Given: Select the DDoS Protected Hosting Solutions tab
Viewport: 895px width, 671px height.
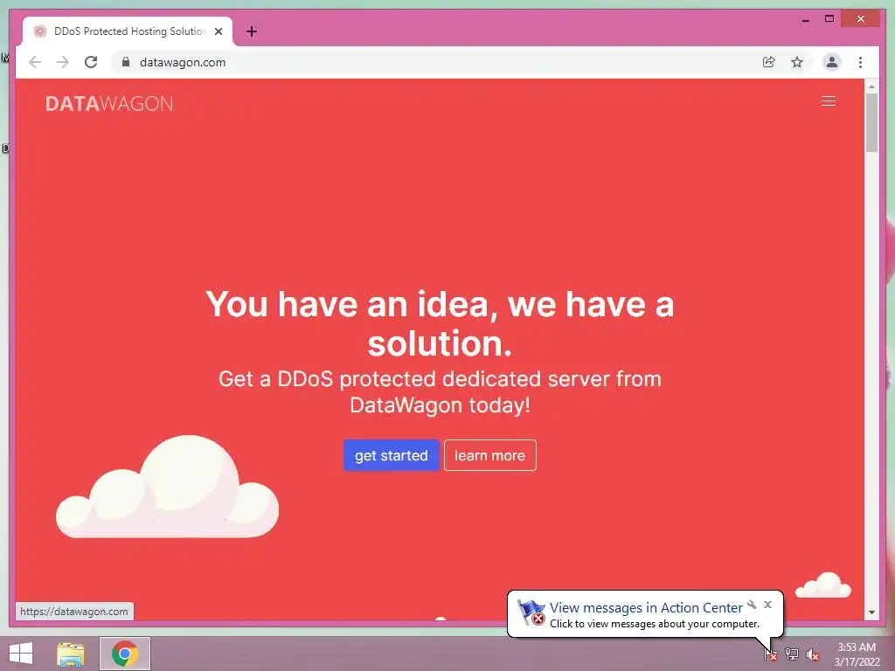Looking at the screenshot, I should (x=128, y=31).
